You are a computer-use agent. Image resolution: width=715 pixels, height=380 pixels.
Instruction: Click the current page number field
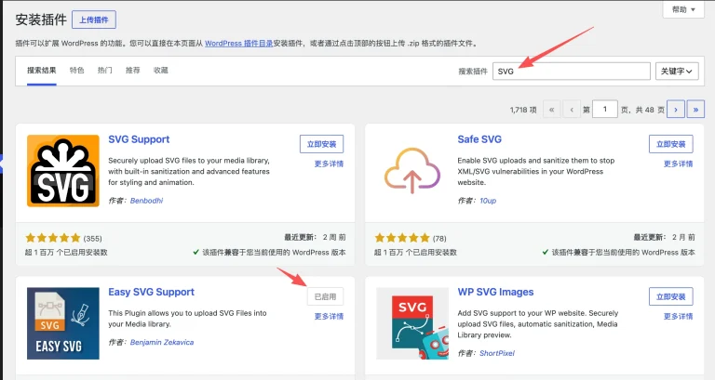pyautogui.click(x=604, y=110)
